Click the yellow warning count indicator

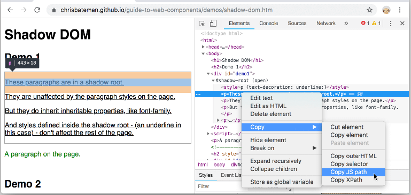[x=376, y=24]
